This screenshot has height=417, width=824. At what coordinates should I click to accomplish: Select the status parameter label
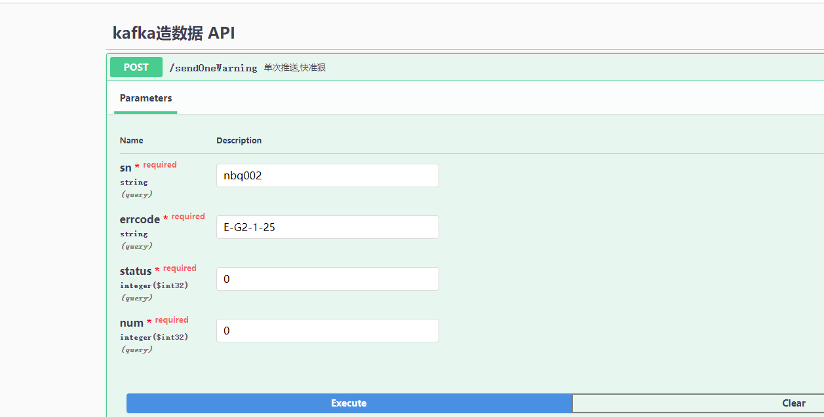point(136,271)
